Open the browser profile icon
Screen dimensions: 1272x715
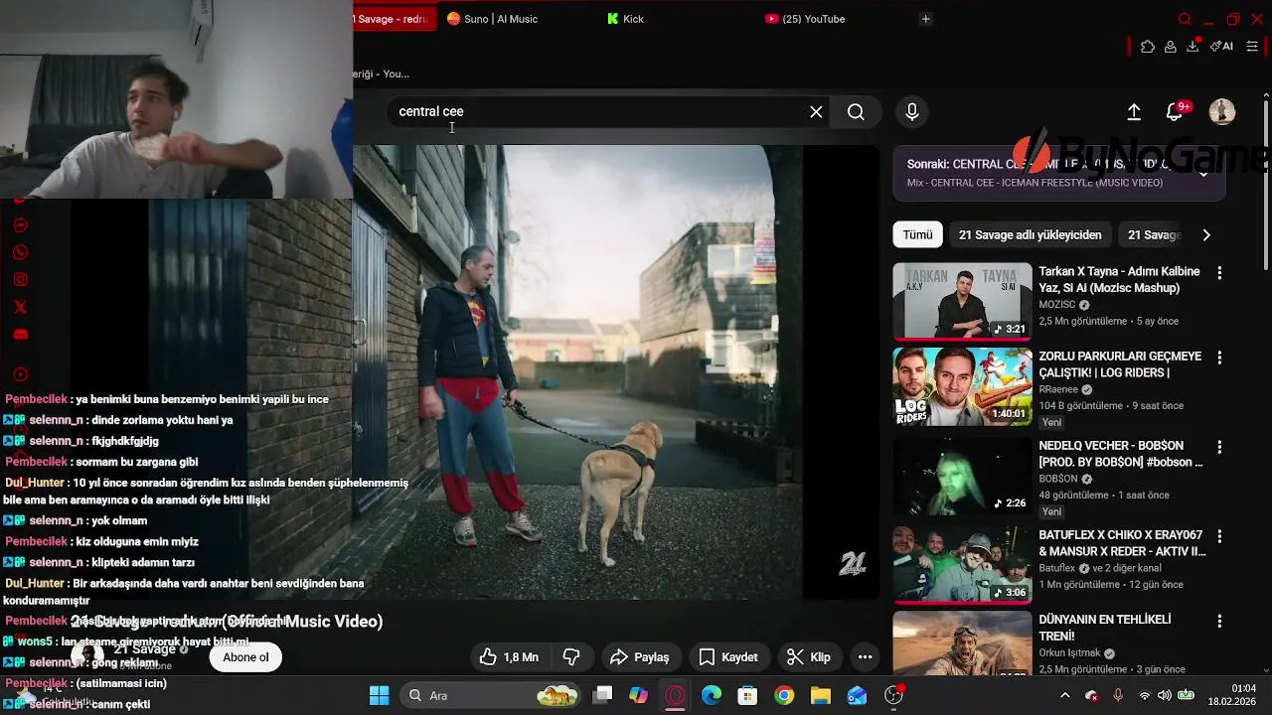pos(1171,47)
